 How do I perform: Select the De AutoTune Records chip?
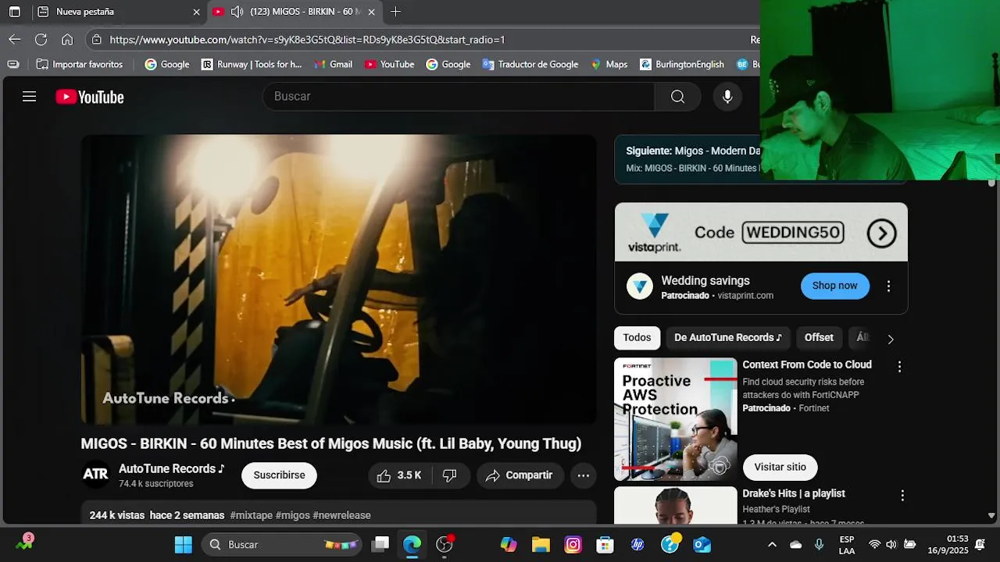728,338
